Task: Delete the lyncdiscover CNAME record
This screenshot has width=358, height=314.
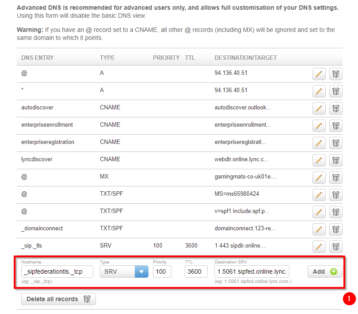Action: pyautogui.click(x=335, y=160)
